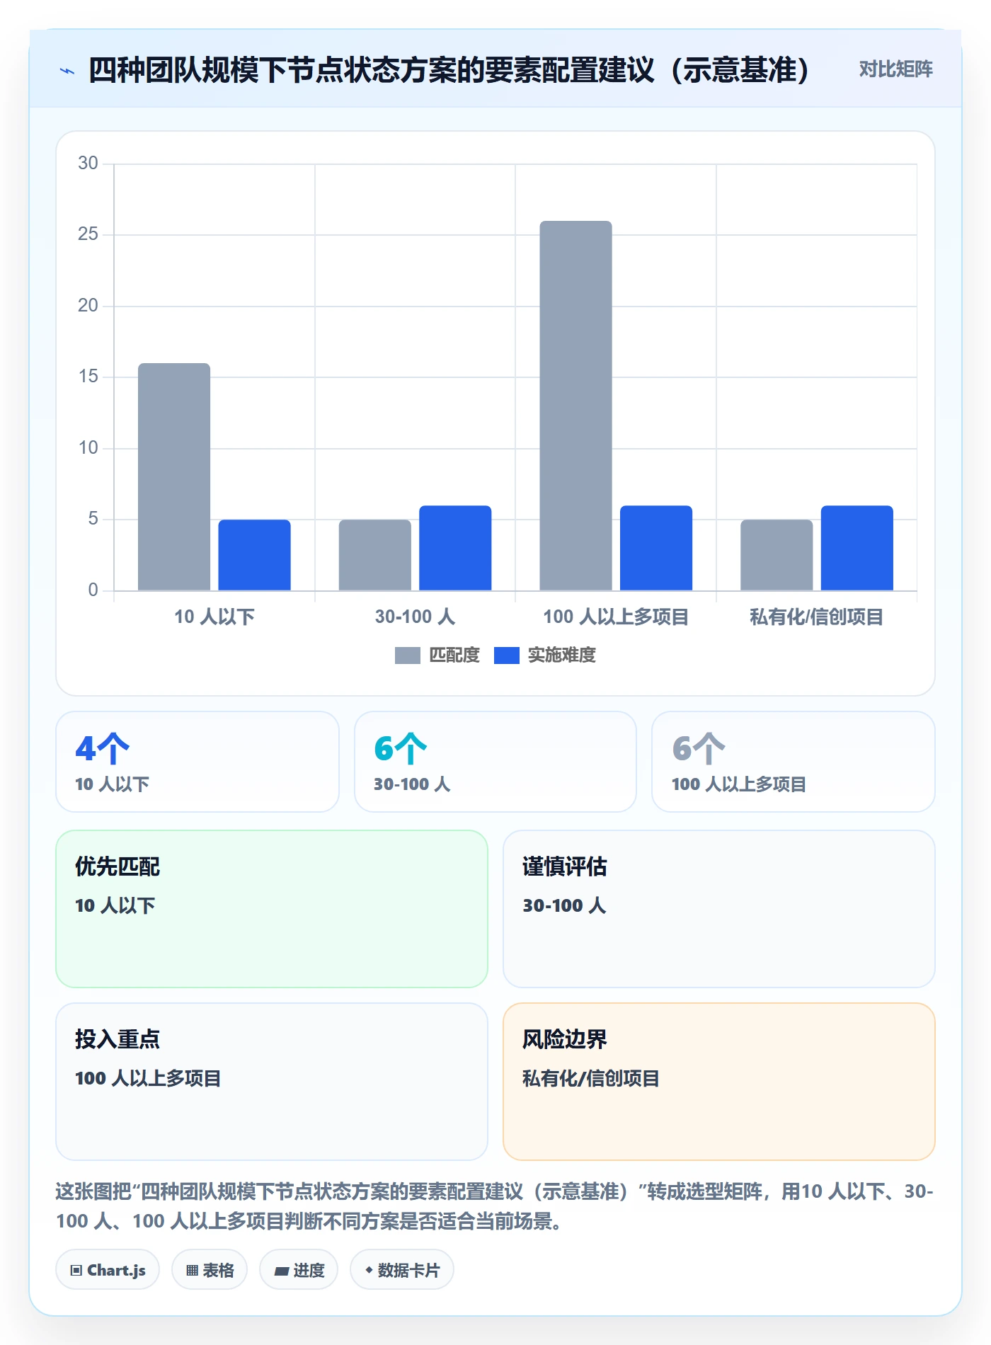991x1345 pixels.
Task: Click the blue bar for 私有化/信创项目
Action: [857, 548]
